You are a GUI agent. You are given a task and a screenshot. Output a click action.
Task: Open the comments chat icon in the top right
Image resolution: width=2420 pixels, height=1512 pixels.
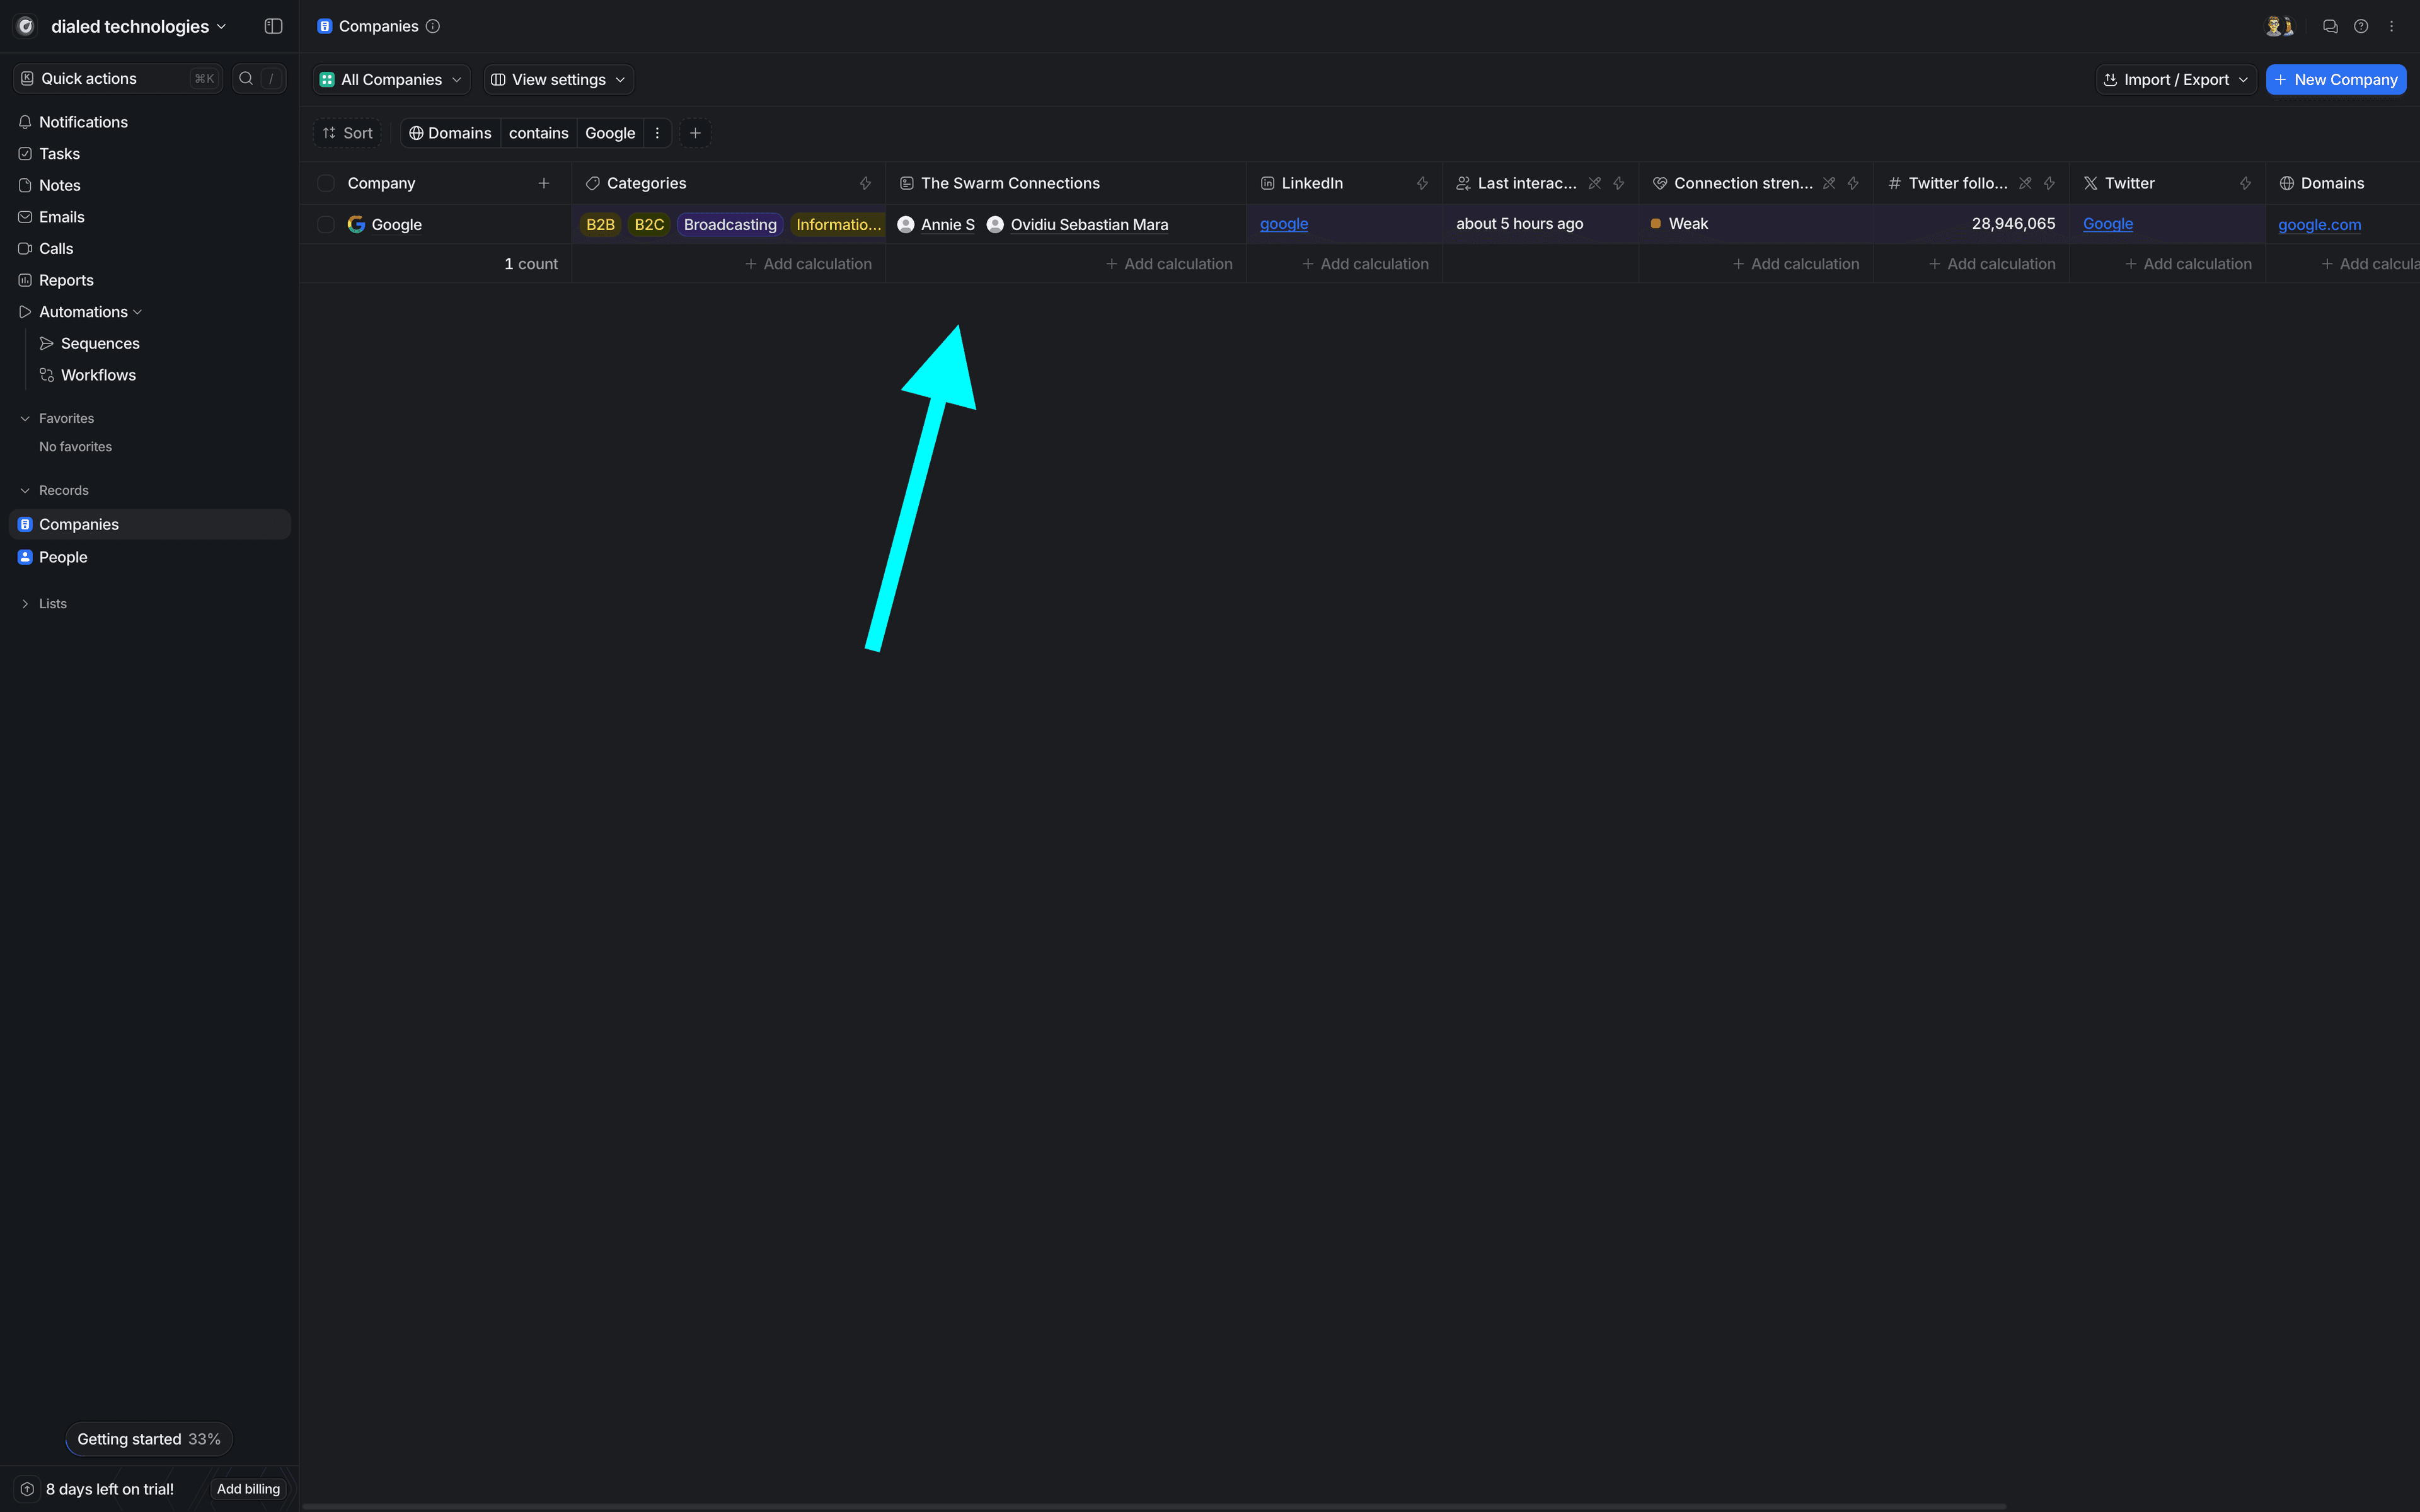(x=2330, y=26)
